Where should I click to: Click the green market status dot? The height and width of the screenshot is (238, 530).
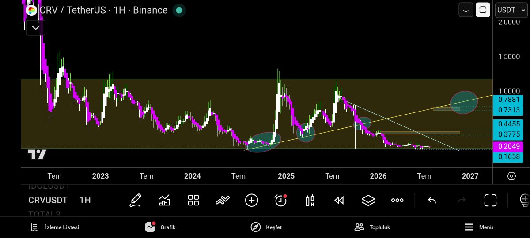point(178,10)
